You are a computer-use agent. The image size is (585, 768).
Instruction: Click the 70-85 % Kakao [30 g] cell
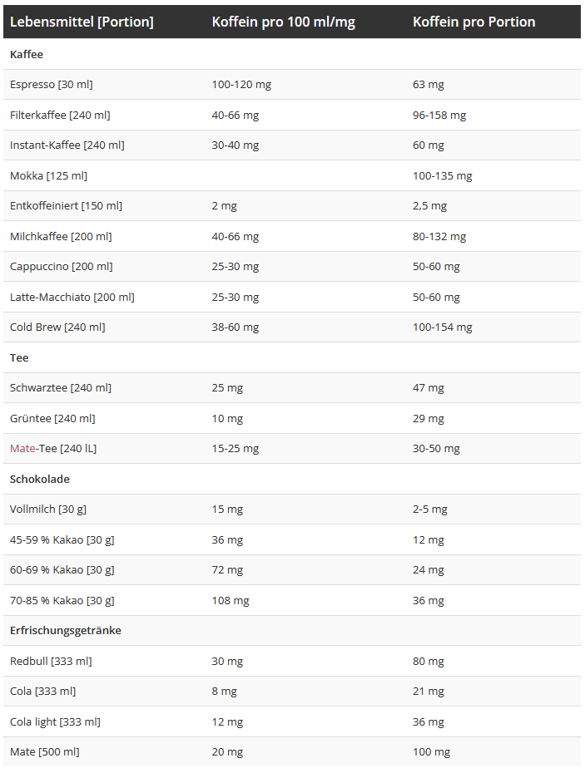pos(62,601)
